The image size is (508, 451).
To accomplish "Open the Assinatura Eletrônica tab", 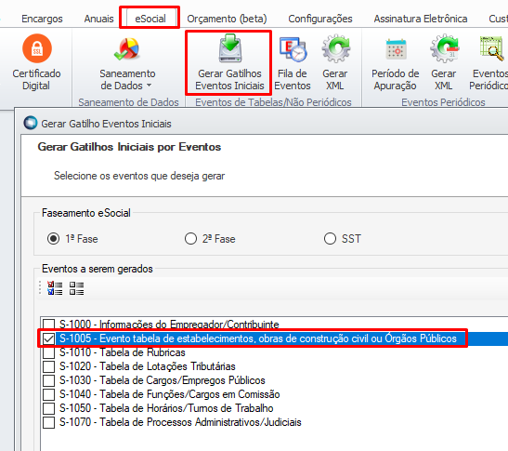I will pyautogui.click(x=421, y=19).
